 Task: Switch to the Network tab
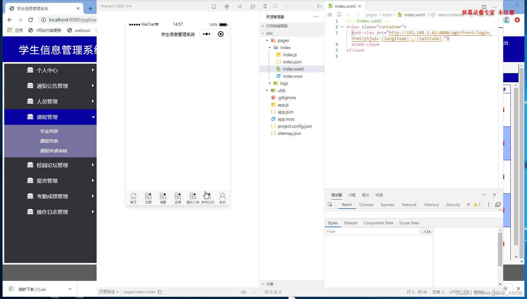(409, 205)
